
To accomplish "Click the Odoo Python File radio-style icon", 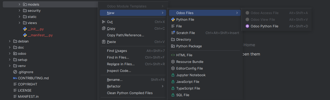I will [247, 26].
